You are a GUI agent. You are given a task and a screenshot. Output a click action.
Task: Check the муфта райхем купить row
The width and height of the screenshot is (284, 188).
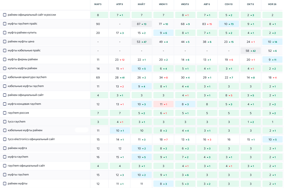[5, 33]
